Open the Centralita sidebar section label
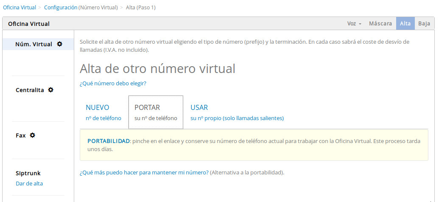The width and height of the screenshot is (439, 202). coord(30,90)
